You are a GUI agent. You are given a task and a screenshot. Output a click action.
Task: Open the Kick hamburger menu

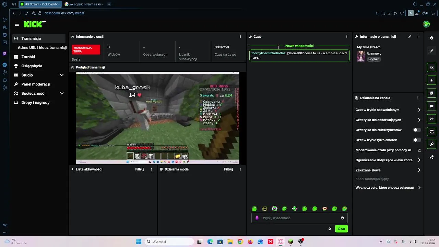(17, 24)
